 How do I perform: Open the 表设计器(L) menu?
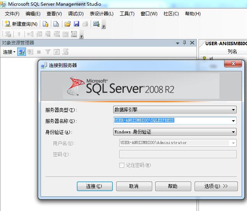click(102, 14)
